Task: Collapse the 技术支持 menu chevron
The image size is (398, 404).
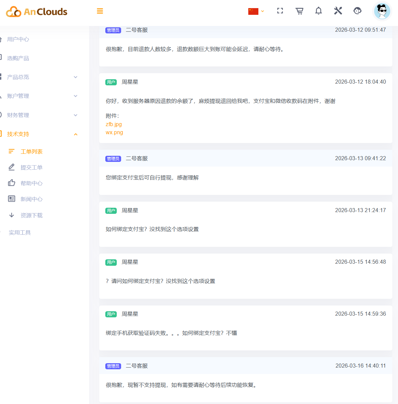Action: point(76,134)
